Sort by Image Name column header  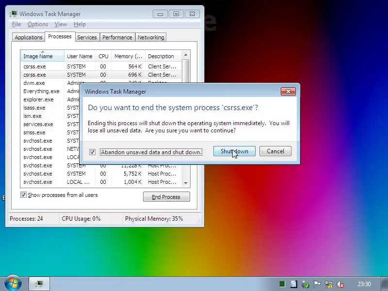42,56
